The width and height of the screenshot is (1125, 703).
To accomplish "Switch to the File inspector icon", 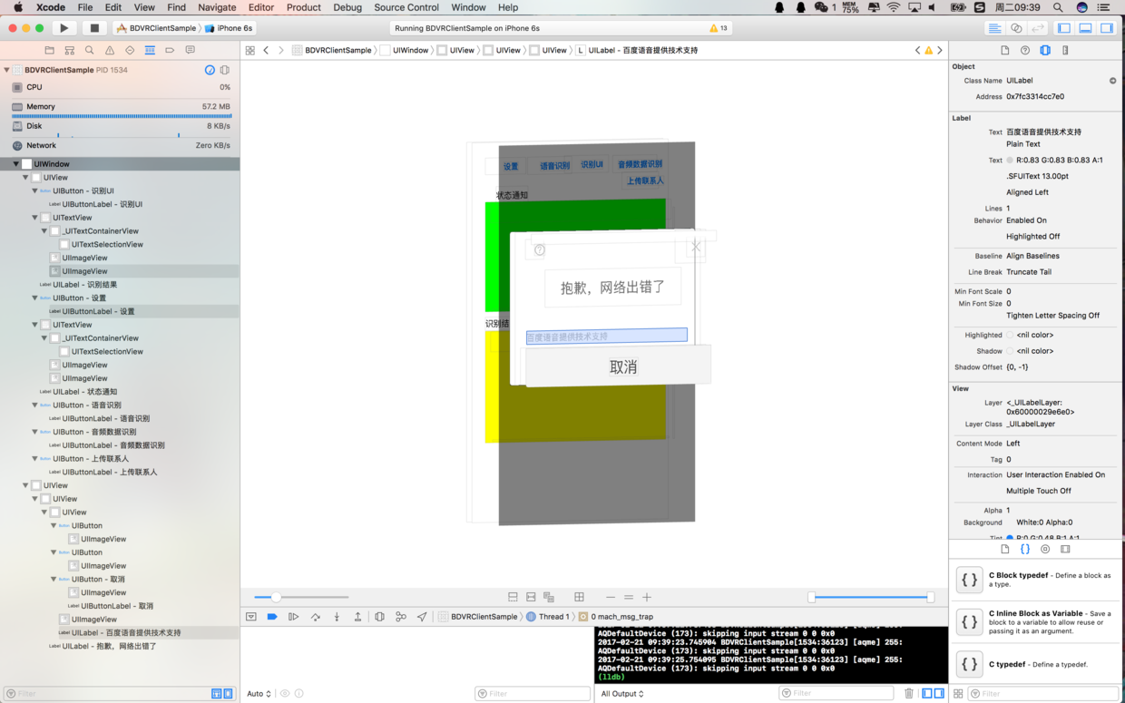I will 1005,50.
